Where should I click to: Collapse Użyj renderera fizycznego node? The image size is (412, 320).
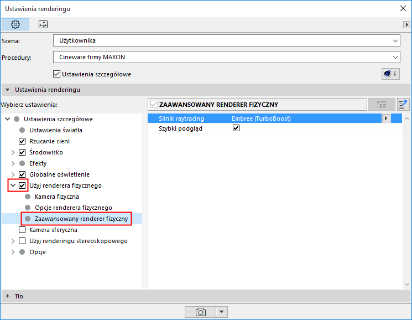[x=13, y=185]
